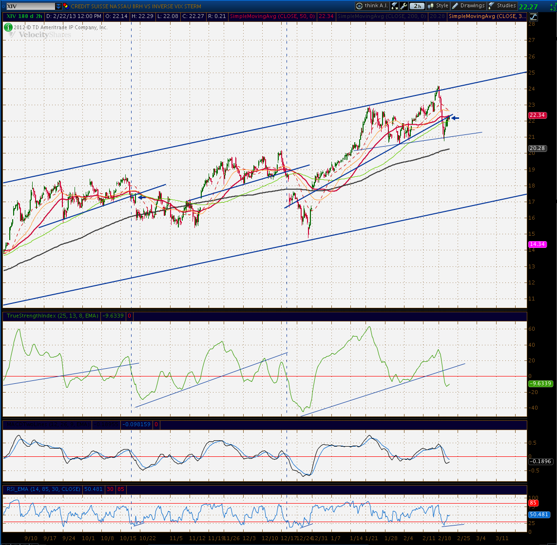The width and height of the screenshot is (557, 545).
Task: Click the 2/25 date on time axis
Action: (463, 538)
